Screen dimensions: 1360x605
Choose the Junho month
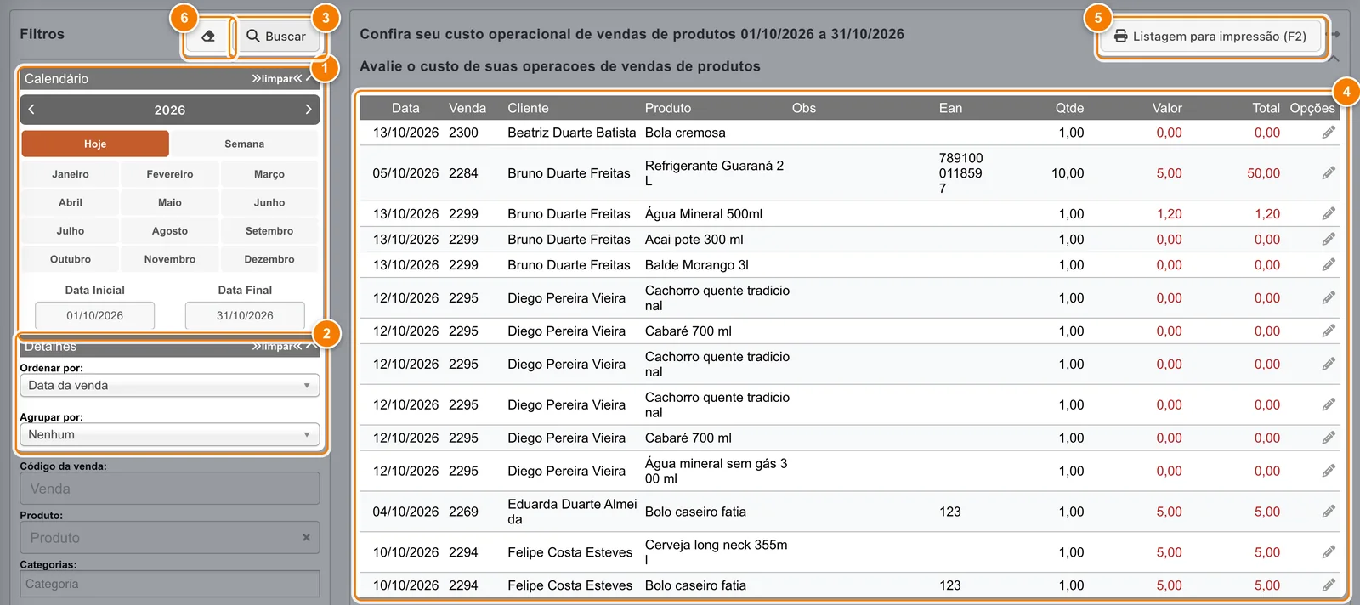point(269,202)
